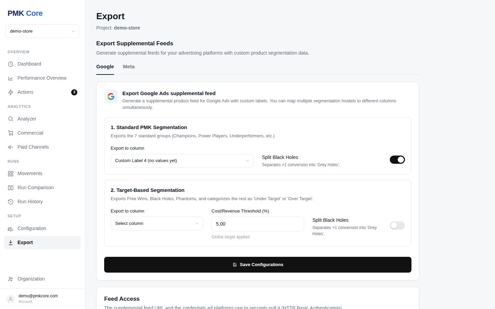495x309 pixels.
Task: Click the Google logo icon
Action: (x=111, y=97)
